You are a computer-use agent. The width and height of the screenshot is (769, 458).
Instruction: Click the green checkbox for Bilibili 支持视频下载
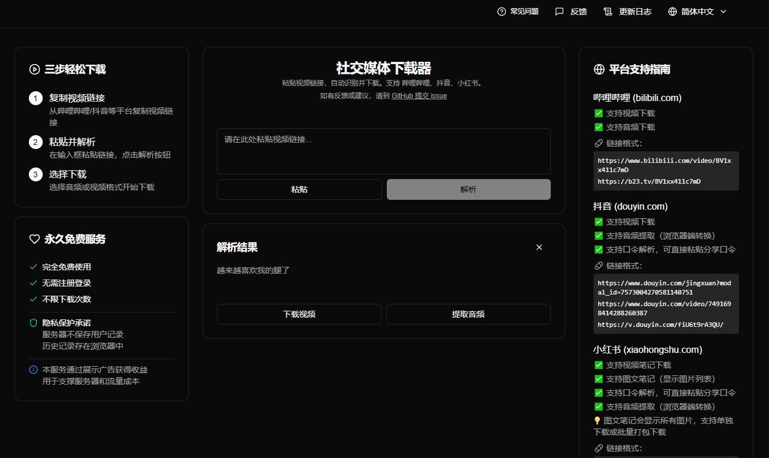pyautogui.click(x=599, y=113)
